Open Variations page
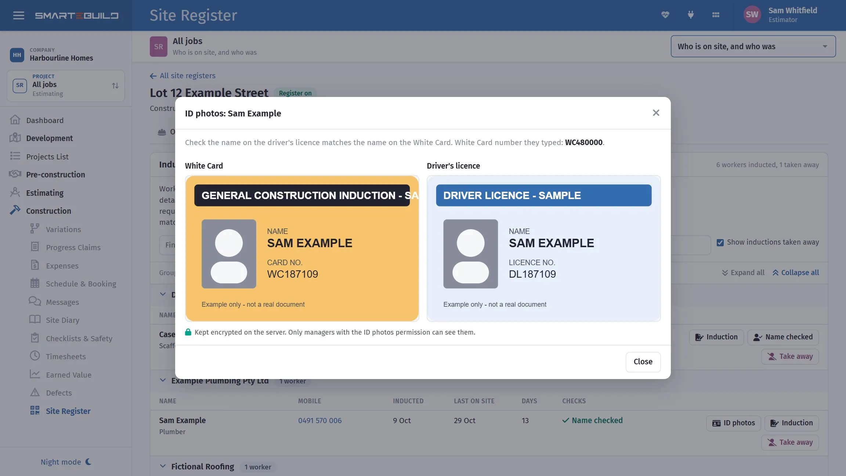 [x=63, y=230]
